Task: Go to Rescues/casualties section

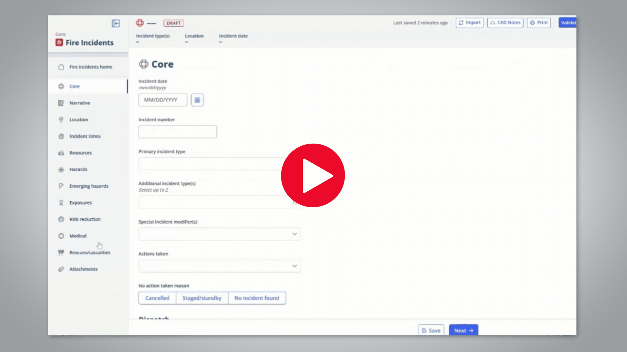Action: click(x=90, y=253)
